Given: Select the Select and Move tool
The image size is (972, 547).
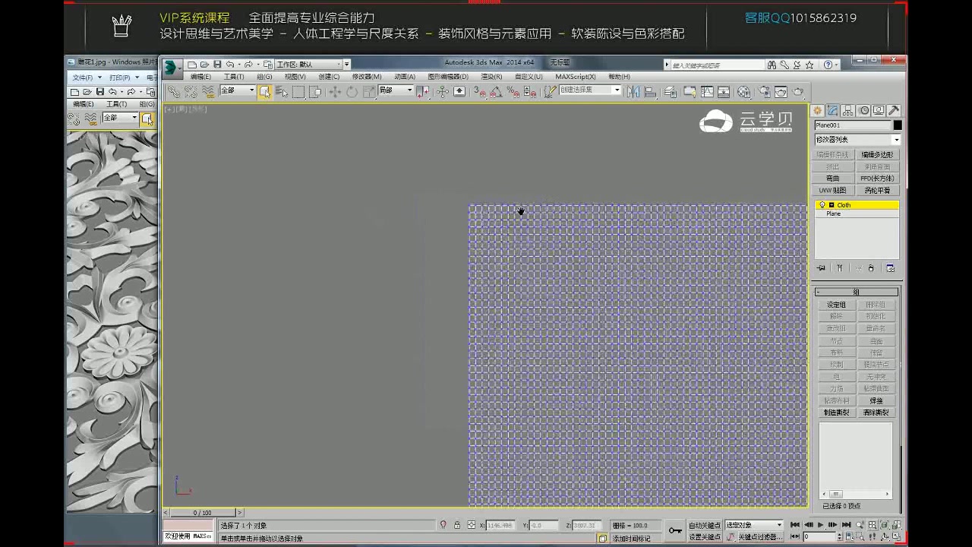Looking at the screenshot, I should 335,91.
